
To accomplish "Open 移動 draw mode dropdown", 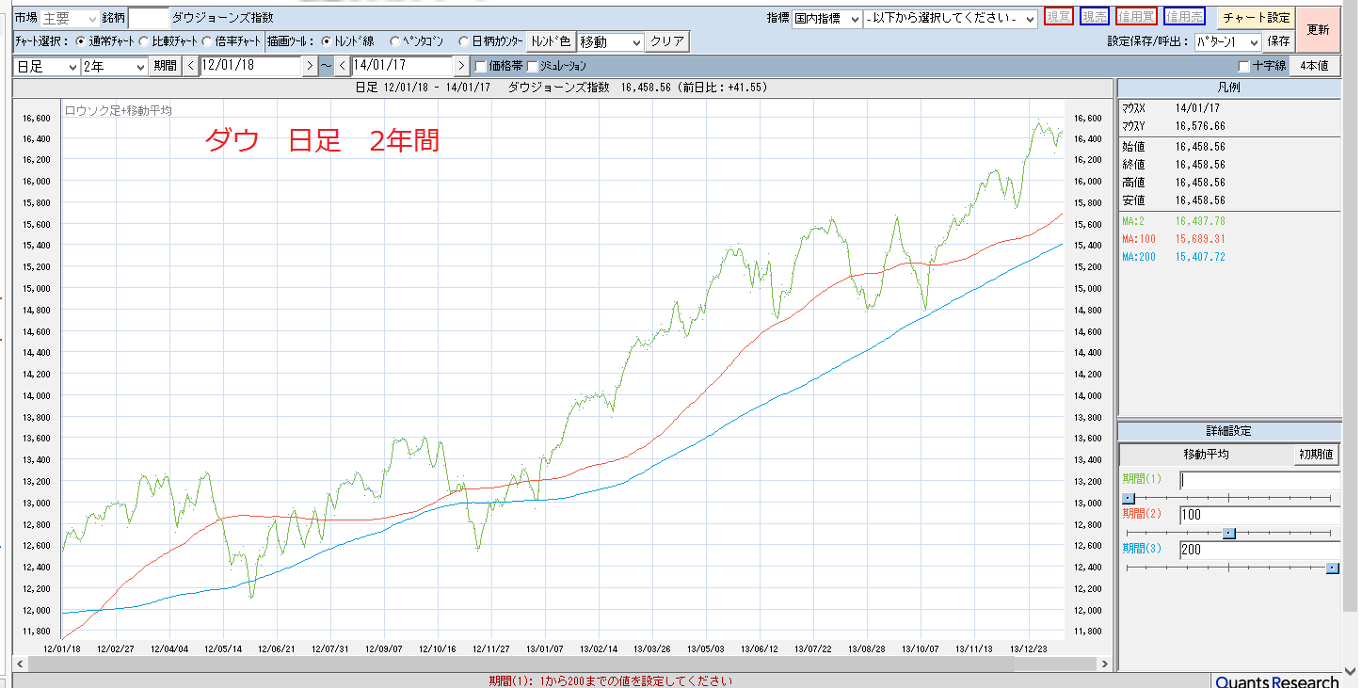I will tap(611, 41).
